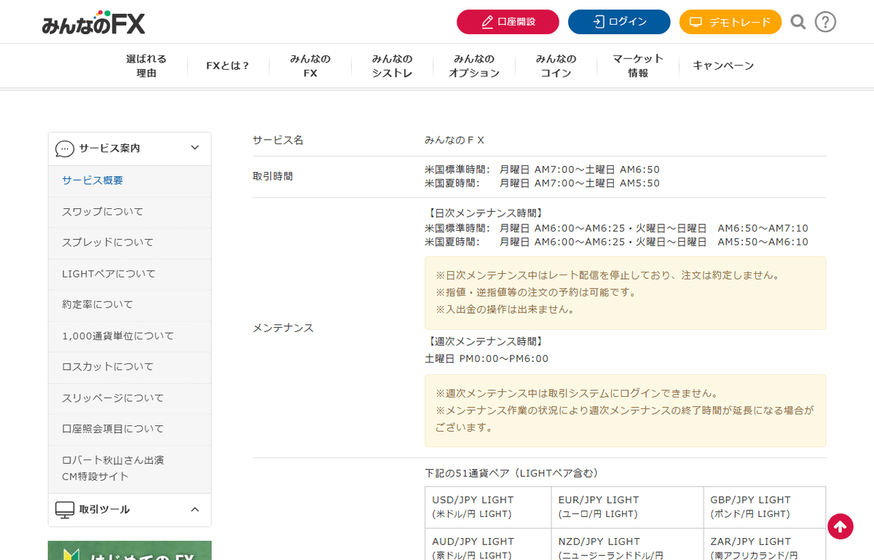Image resolution: width=874 pixels, height=560 pixels.
Task: Open LIGHTペアについて sidebar link
Action: [130, 274]
